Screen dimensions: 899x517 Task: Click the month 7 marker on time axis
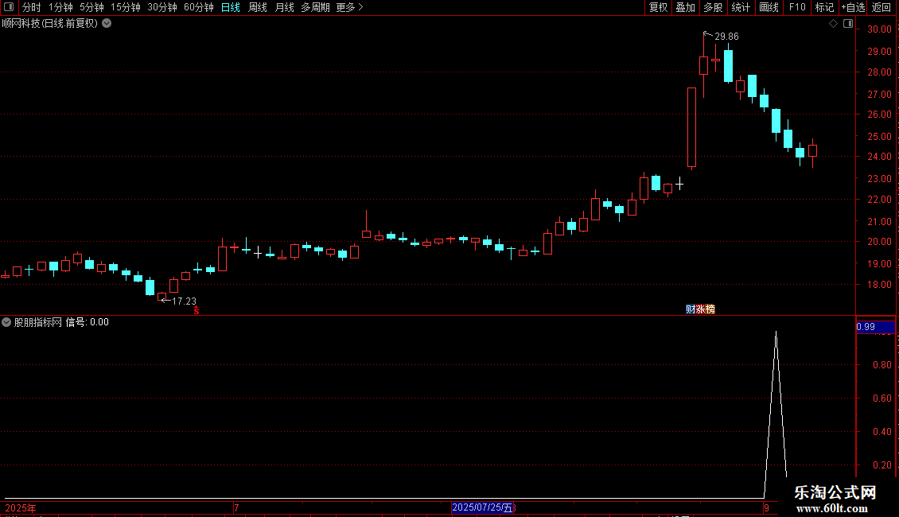(236, 507)
